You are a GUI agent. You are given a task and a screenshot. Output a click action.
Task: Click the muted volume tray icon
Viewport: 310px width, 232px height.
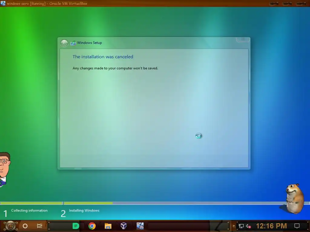[x=248, y=226]
